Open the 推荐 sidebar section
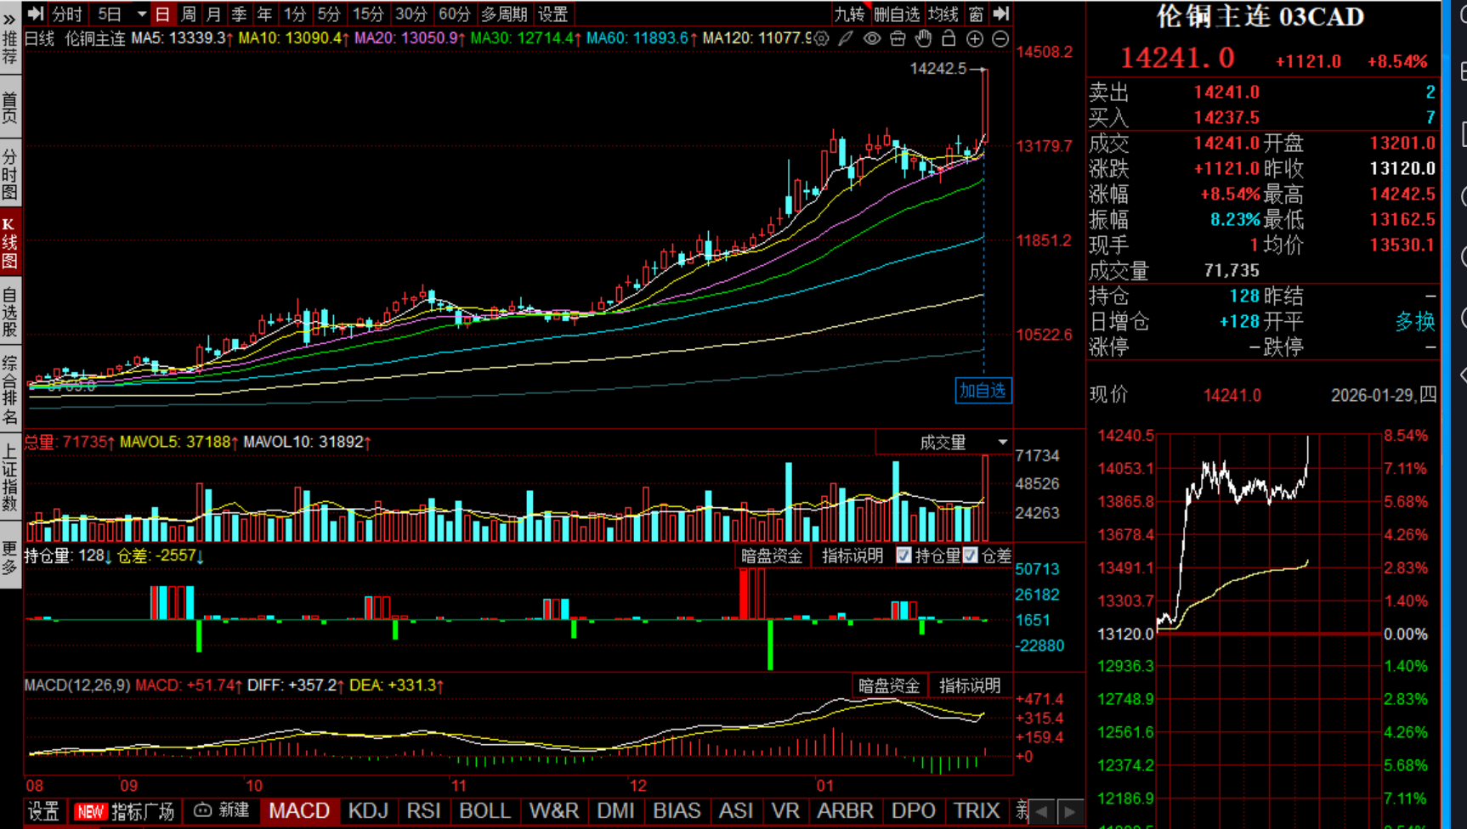The width and height of the screenshot is (1467, 829). coord(10,49)
